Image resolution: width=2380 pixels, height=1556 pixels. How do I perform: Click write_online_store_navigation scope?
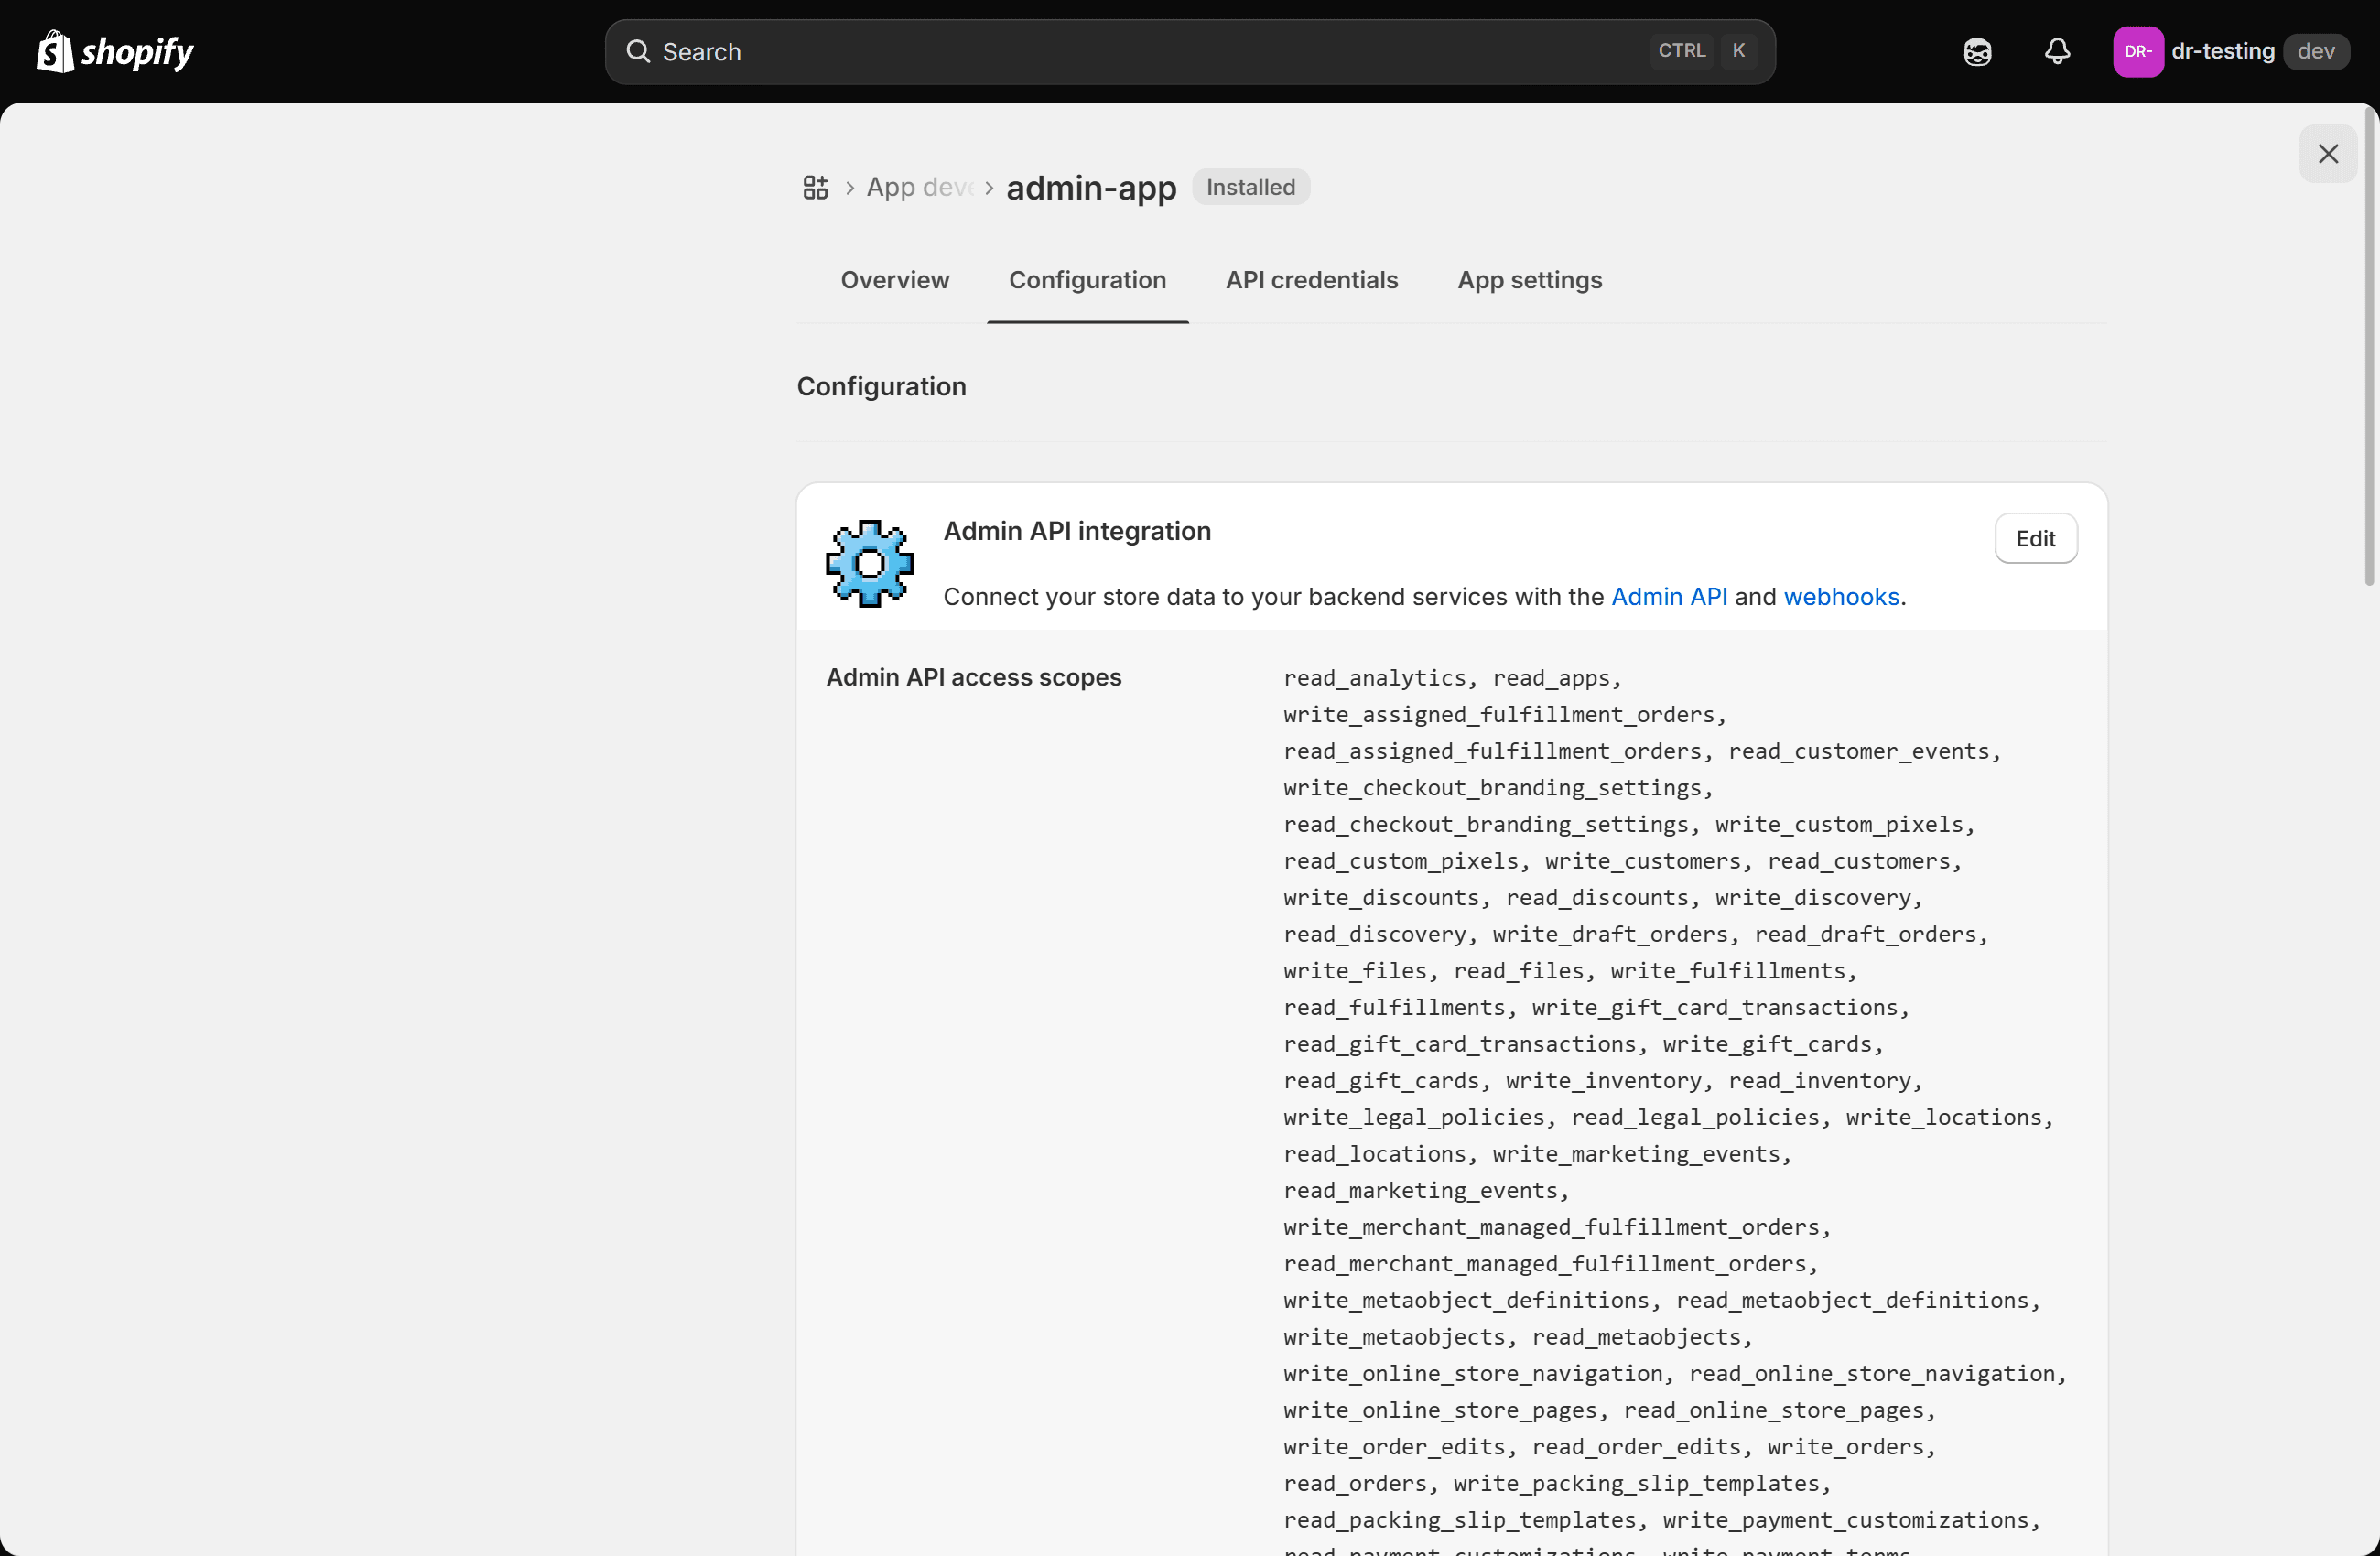(1473, 1374)
